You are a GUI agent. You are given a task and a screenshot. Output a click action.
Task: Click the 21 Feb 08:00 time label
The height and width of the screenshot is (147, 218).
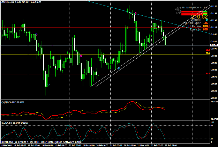130,146
